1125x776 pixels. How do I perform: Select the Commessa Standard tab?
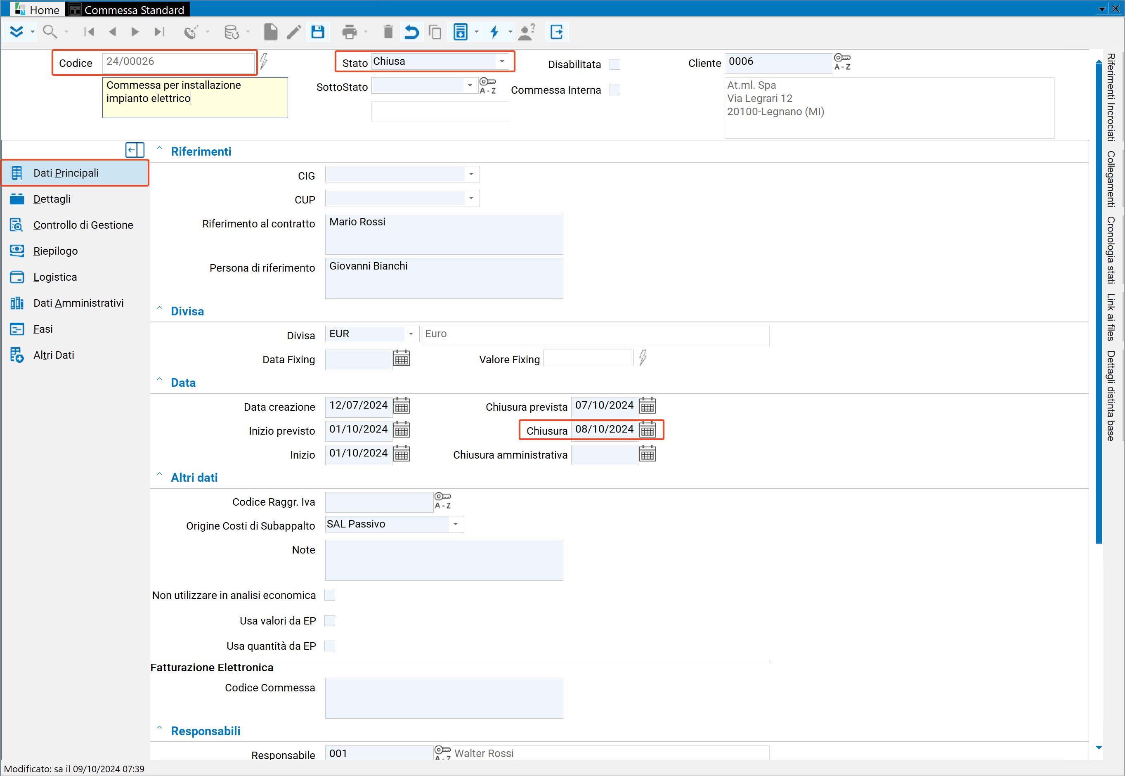[x=128, y=9]
